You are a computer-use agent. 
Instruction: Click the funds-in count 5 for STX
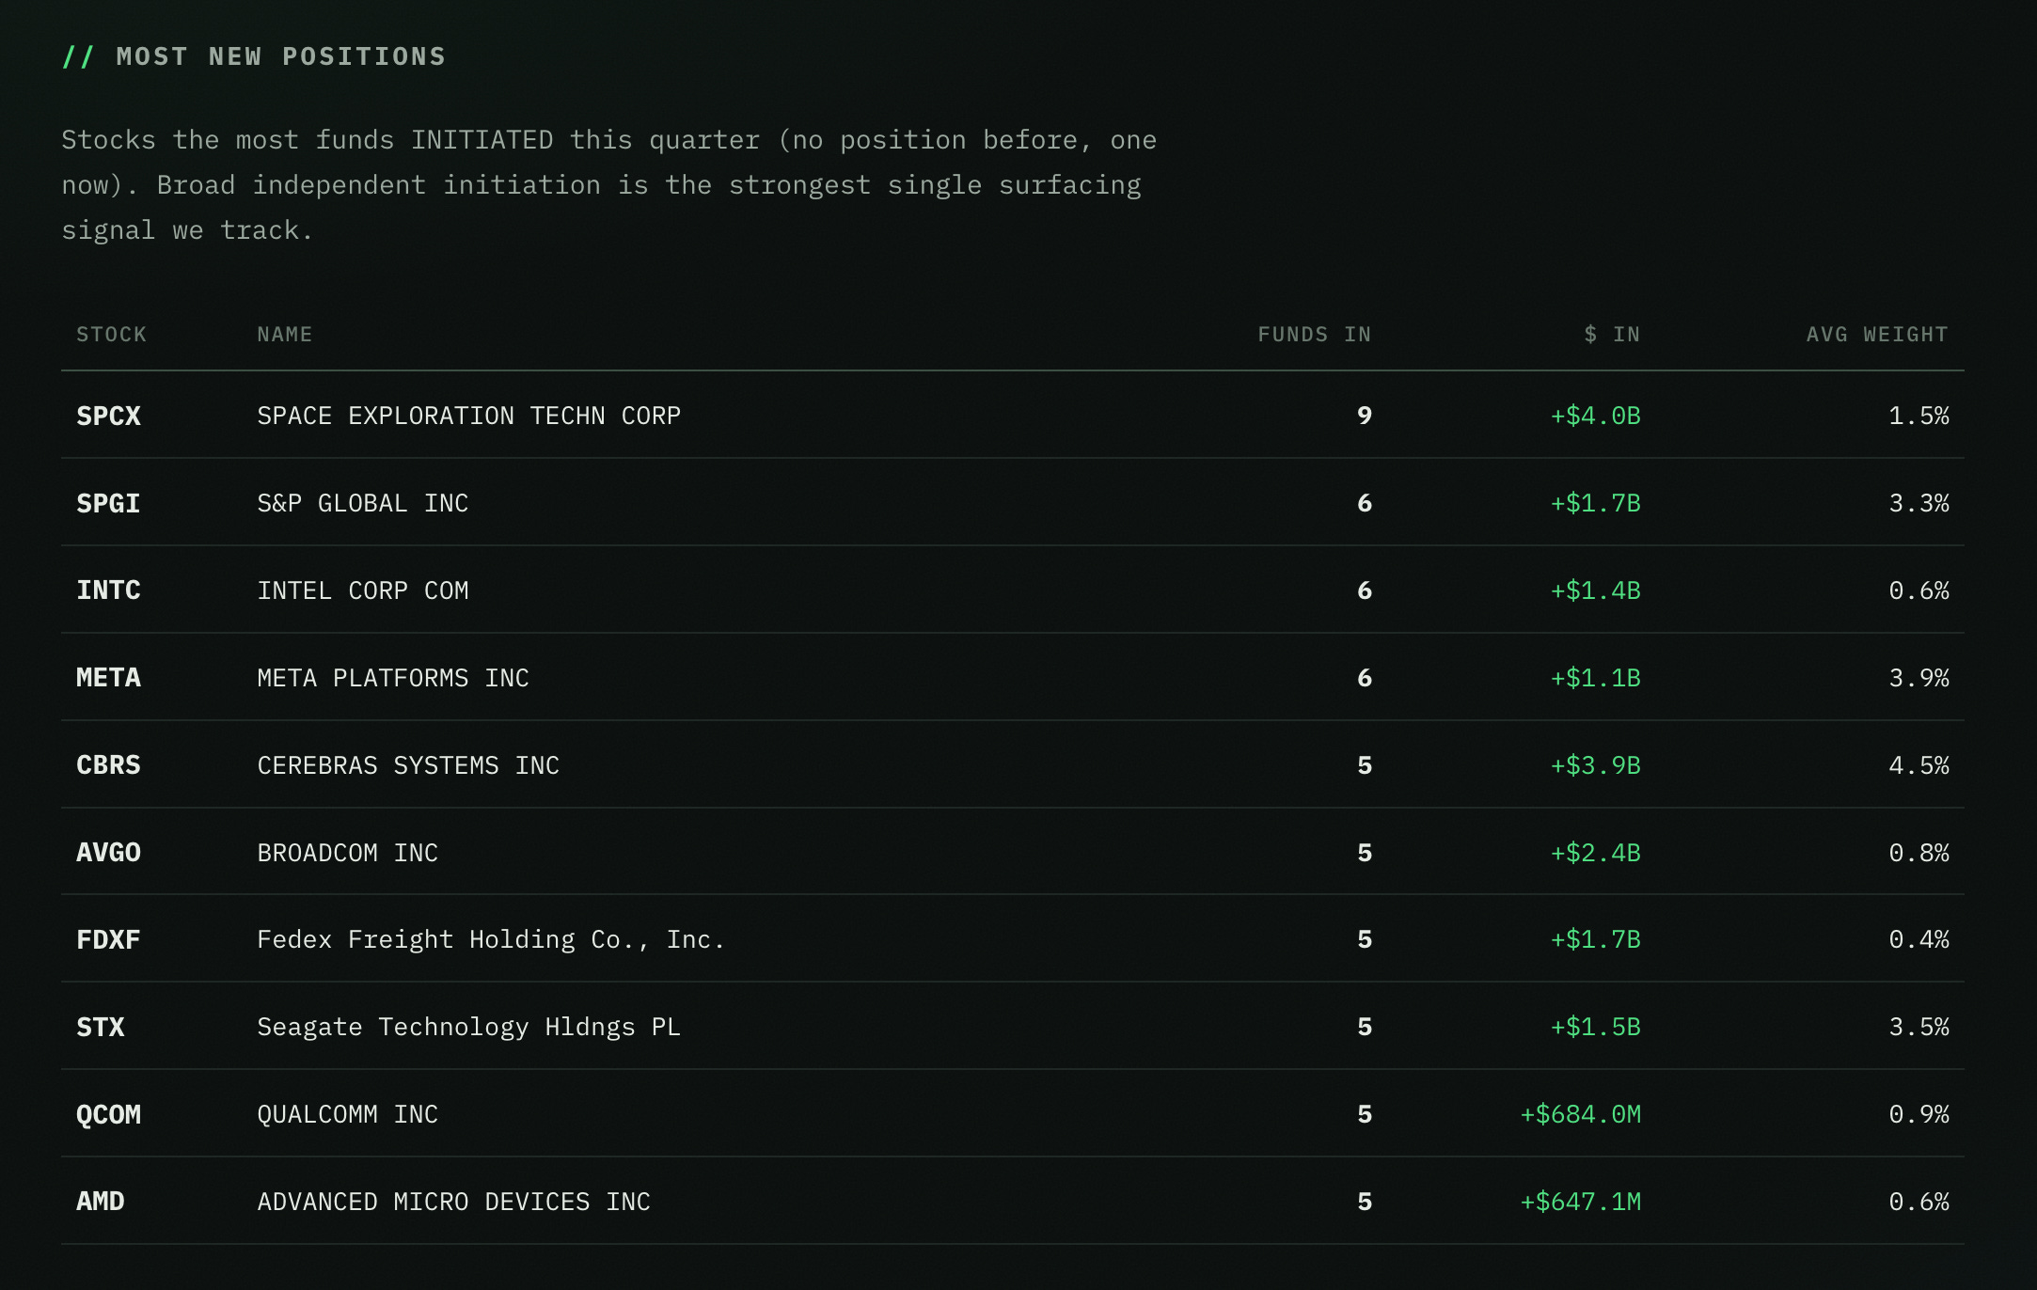(x=1365, y=1027)
